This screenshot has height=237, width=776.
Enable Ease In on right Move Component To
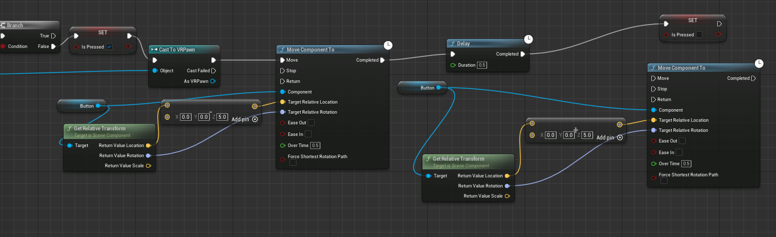[679, 152]
